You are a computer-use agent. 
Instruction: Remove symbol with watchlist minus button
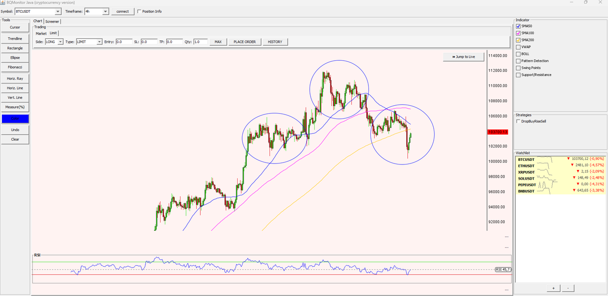click(568, 288)
